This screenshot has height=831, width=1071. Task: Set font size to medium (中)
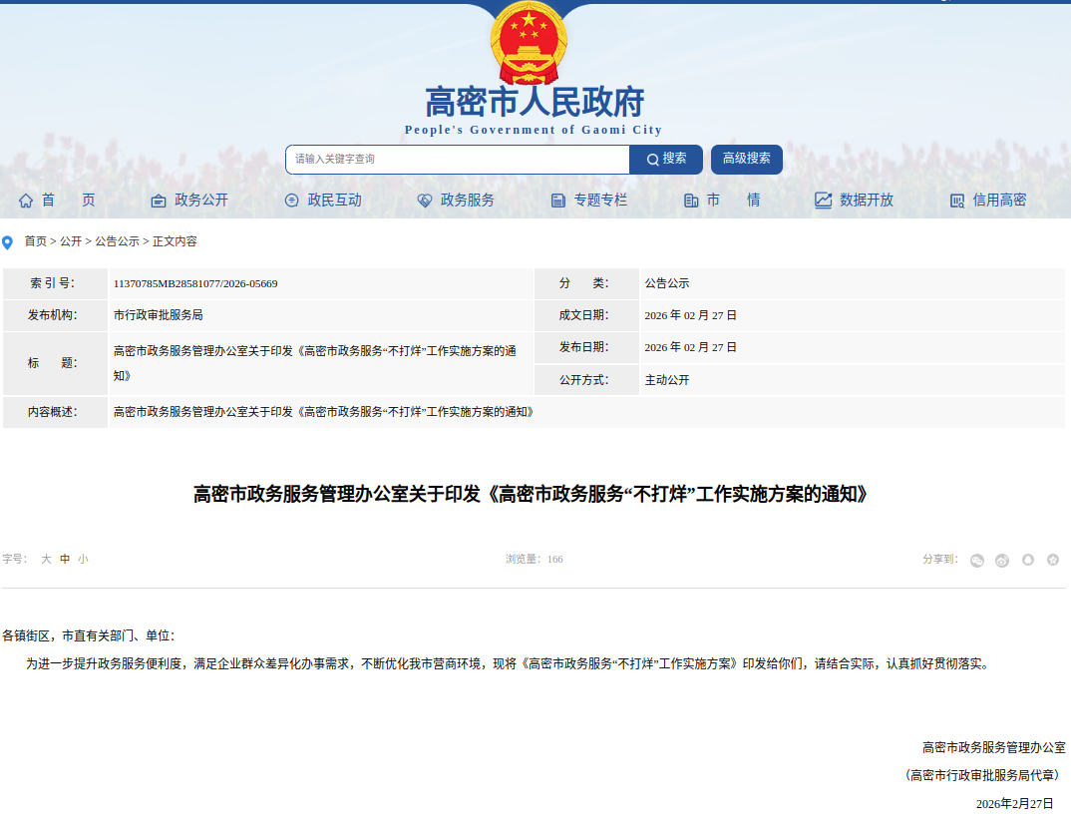(65, 560)
